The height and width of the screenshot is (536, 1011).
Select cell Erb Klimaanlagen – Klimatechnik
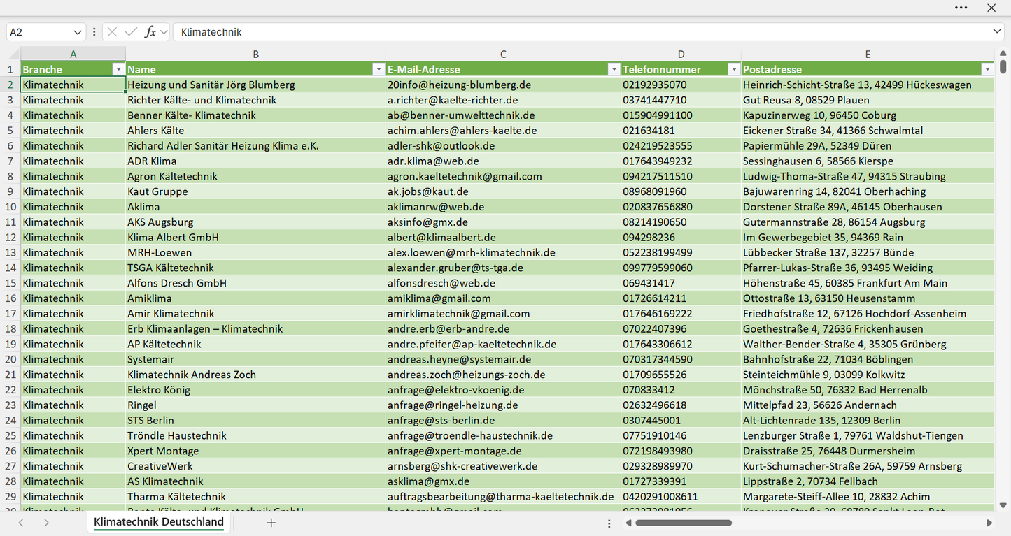pyautogui.click(x=256, y=329)
